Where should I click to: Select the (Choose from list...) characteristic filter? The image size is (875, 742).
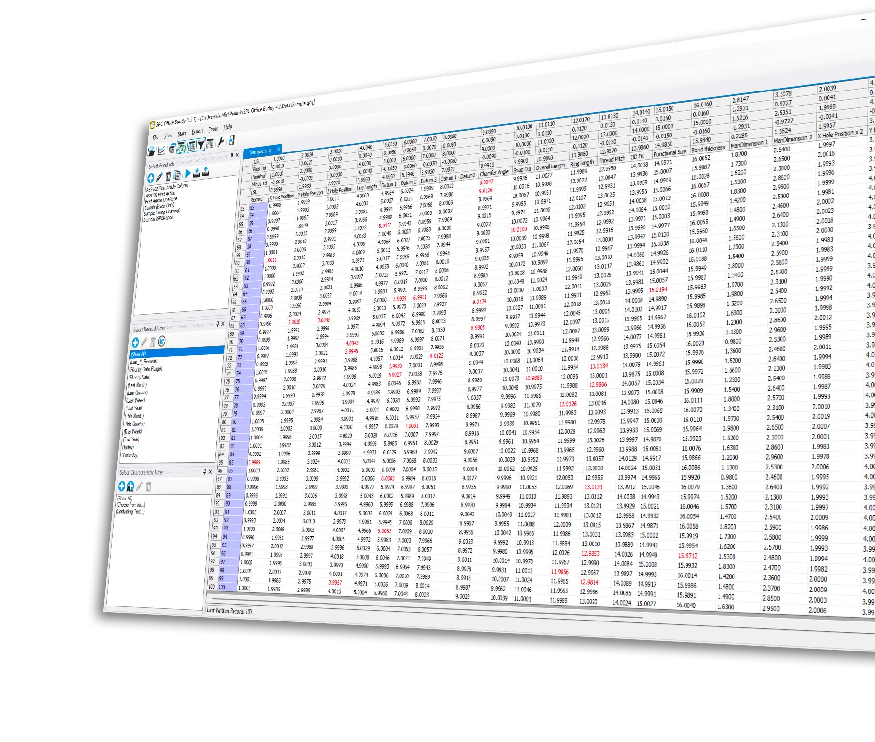click(131, 505)
